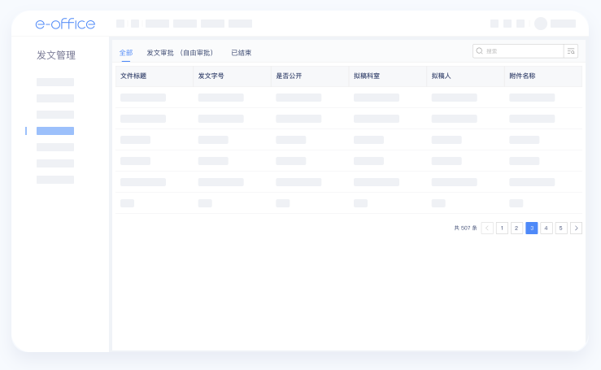
Task: Jump to page 1 in pagination
Action: (x=502, y=229)
